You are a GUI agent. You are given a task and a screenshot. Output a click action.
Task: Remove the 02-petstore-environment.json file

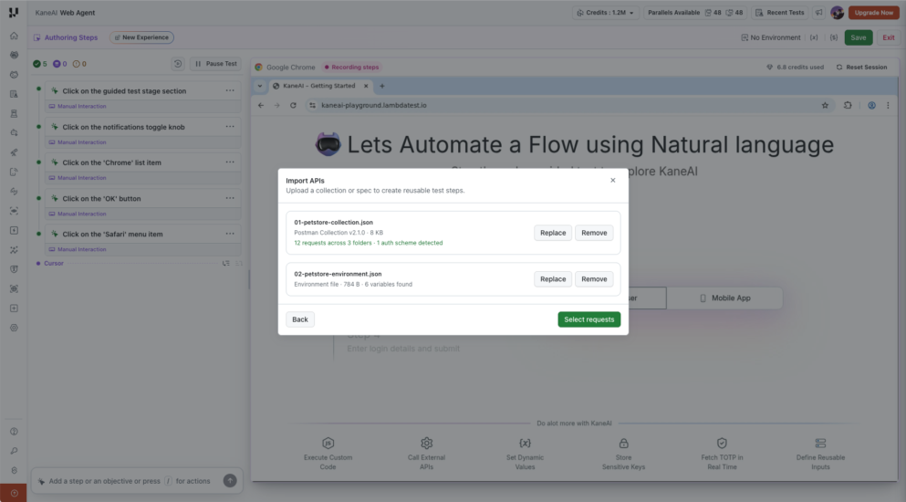tap(594, 279)
